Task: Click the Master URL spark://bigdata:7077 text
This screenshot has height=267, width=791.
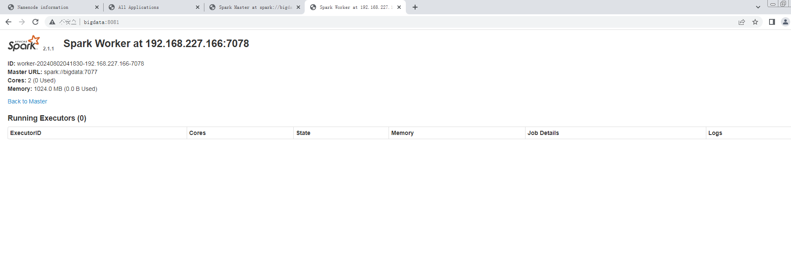Action: (52, 72)
